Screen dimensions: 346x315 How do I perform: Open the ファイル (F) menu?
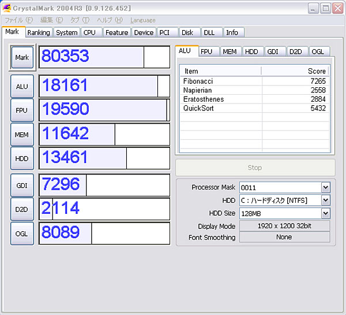click(19, 20)
